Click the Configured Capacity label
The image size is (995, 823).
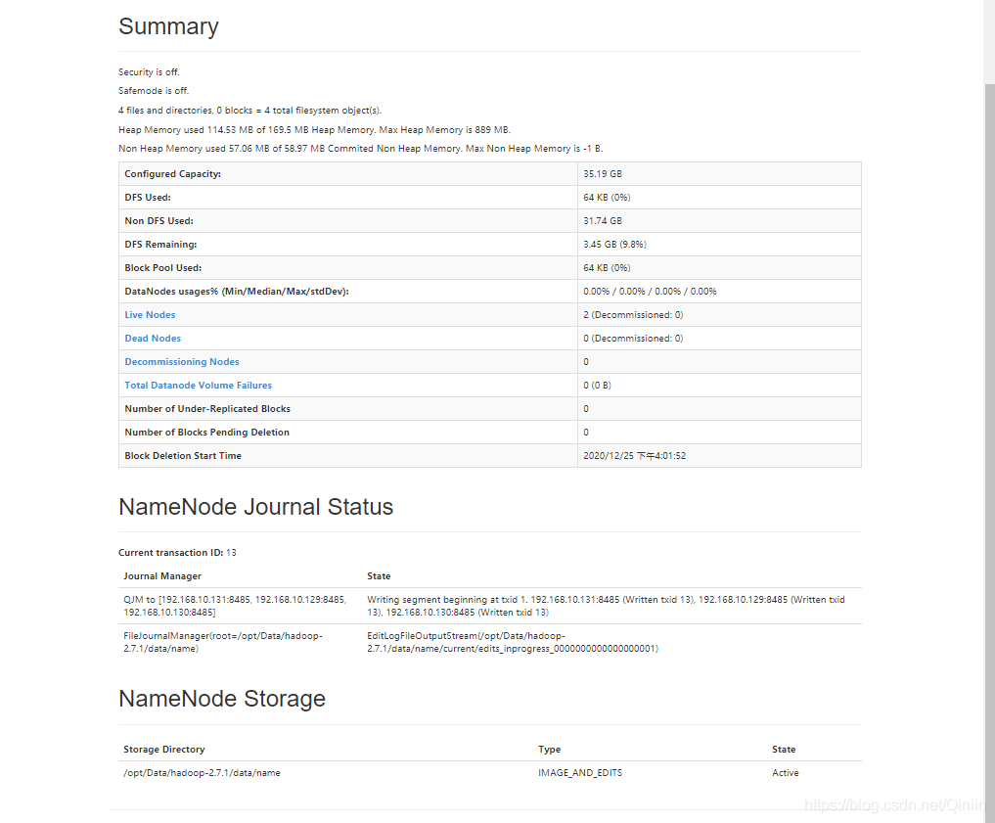point(172,174)
